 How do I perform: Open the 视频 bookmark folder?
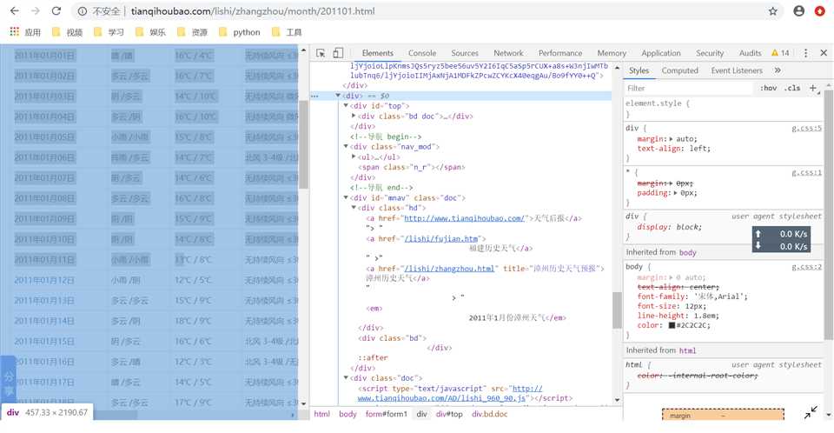(67, 32)
